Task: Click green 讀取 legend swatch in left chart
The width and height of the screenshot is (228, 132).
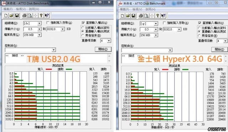Action: click(69, 69)
